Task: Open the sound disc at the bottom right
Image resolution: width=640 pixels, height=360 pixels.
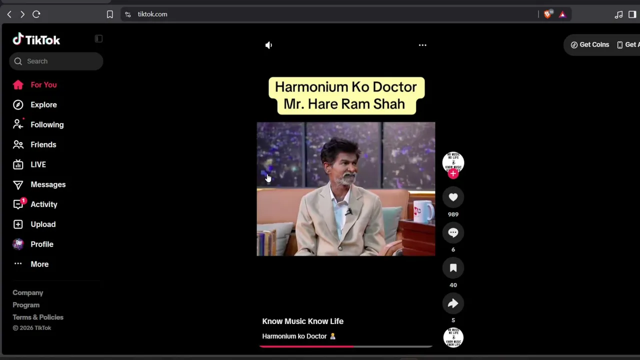Action: pos(453,337)
